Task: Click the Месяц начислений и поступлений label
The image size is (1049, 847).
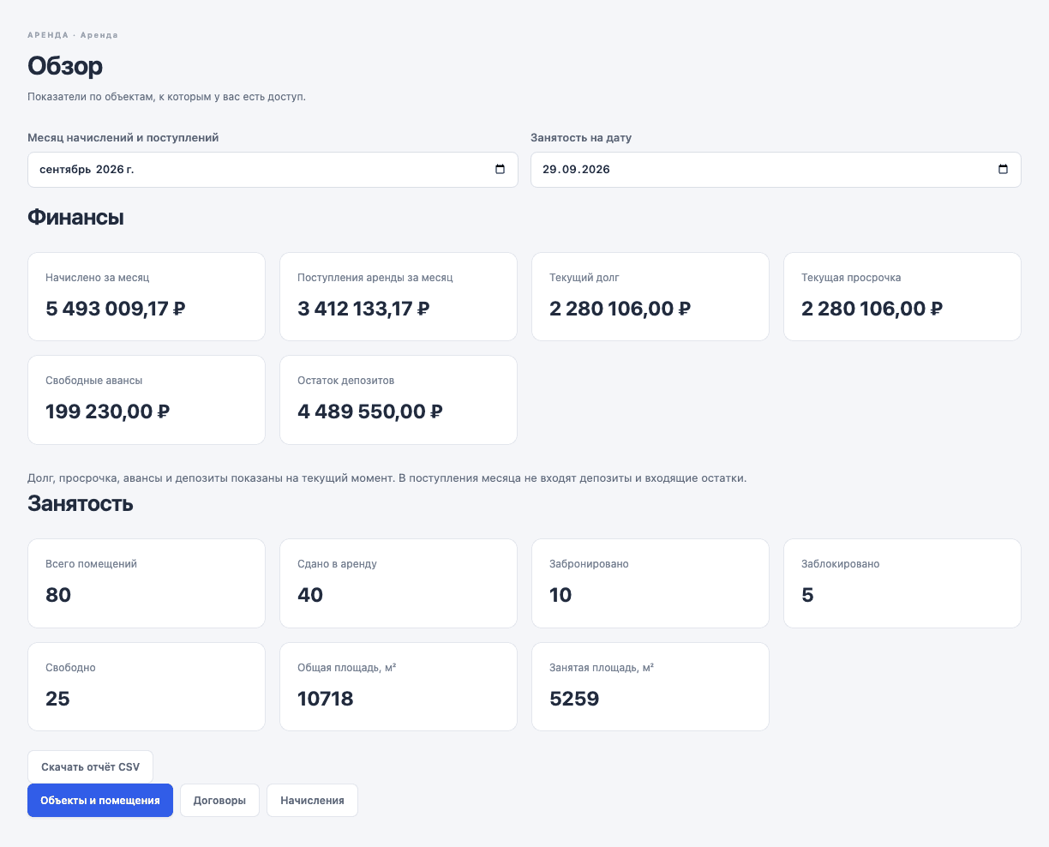Action: [123, 137]
